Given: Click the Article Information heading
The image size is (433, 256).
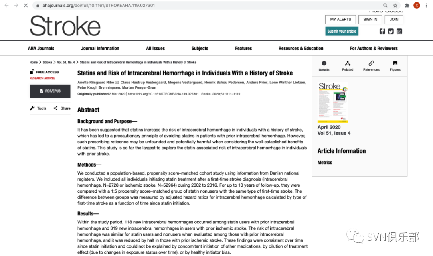Looking at the screenshot, I should pyautogui.click(x=342, y=151).
